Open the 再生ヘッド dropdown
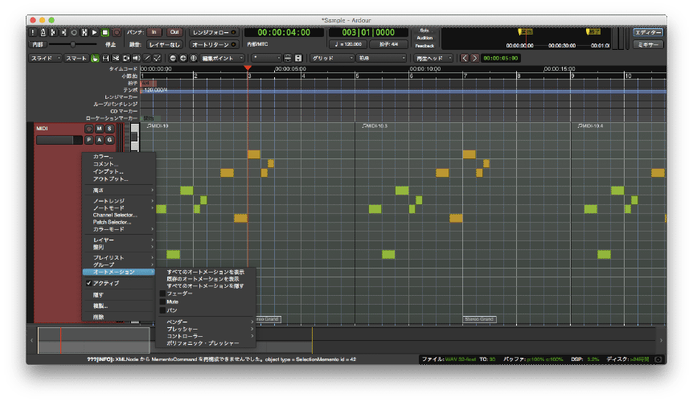This screenshot has height=402, width=693. 433,59
